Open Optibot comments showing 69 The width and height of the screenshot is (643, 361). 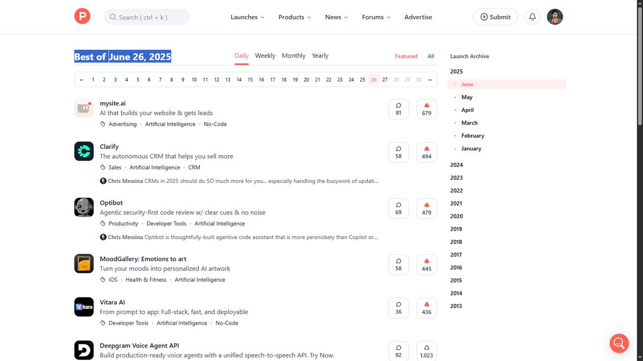(x=399, y=208)
